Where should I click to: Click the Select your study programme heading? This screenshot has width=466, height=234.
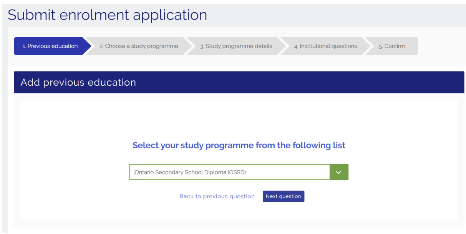tap(239, 146)
